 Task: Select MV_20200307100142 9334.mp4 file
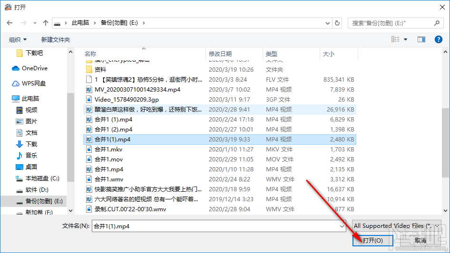point(220,90)
